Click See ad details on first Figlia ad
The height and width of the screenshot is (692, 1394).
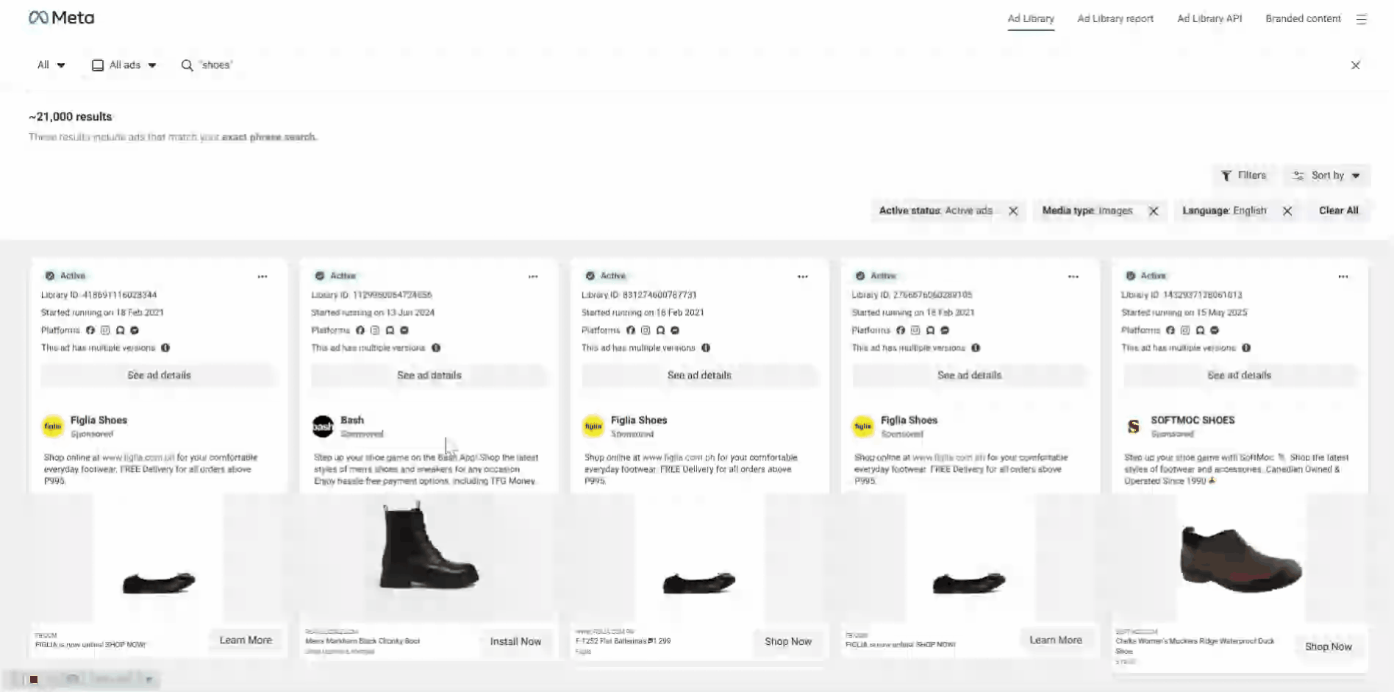click(158, 375)
